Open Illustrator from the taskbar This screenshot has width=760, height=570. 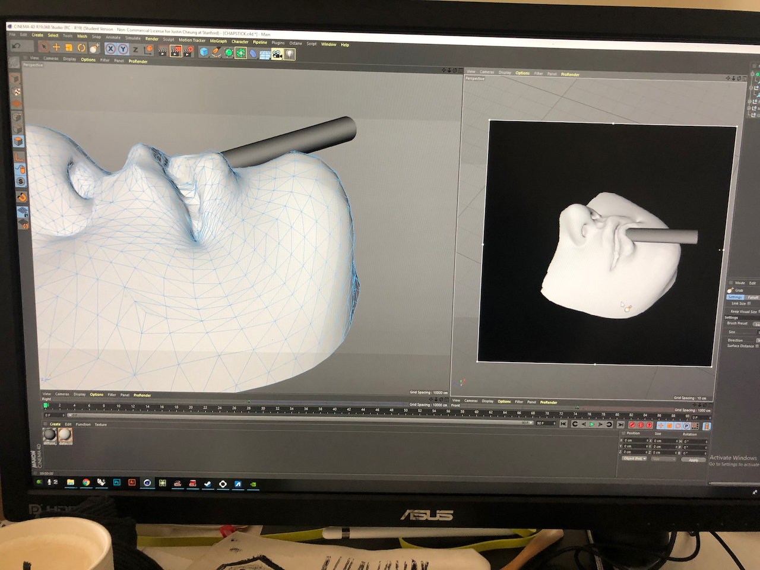(x=132, y=483)
